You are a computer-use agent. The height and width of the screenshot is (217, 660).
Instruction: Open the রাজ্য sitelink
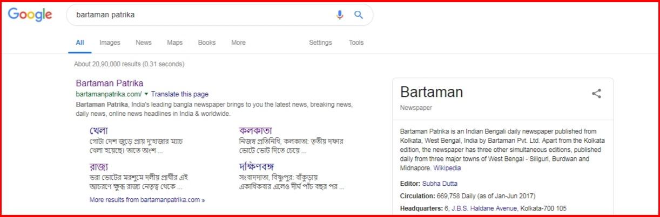99,166
